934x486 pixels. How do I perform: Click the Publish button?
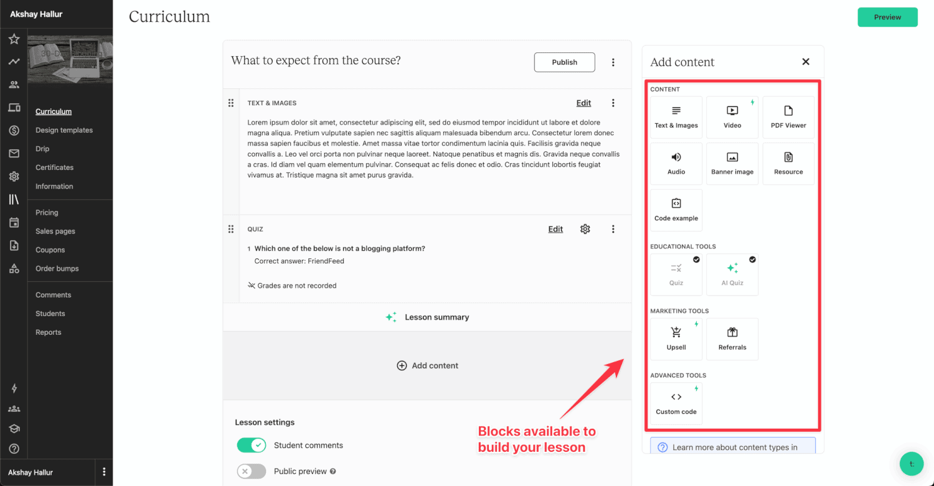[564, 62]
